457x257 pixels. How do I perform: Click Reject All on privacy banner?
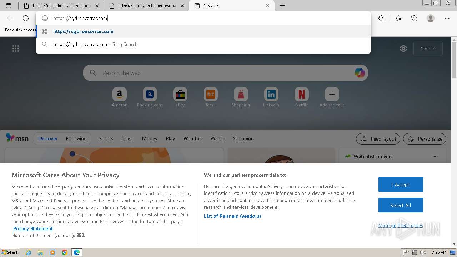[401, 205]
